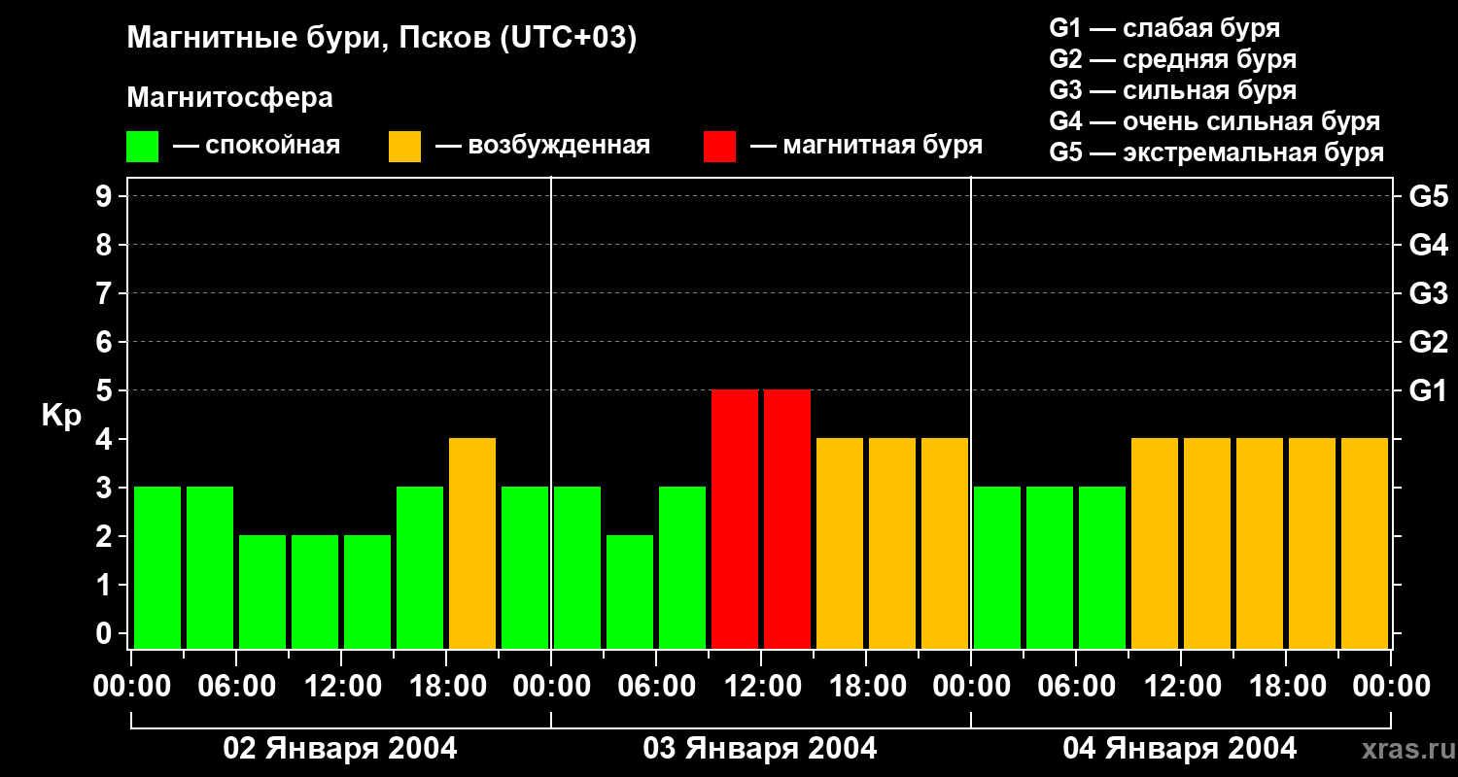Select the line "G2 — средняя буря"

point(1173,59)
